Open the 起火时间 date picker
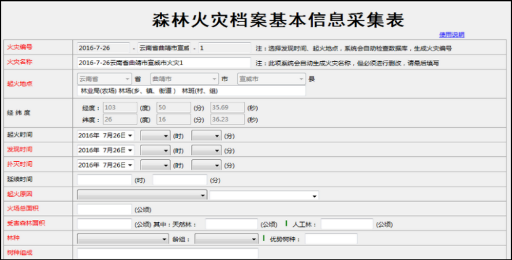This screenshot has height=260, width=512. click(106, 135)
